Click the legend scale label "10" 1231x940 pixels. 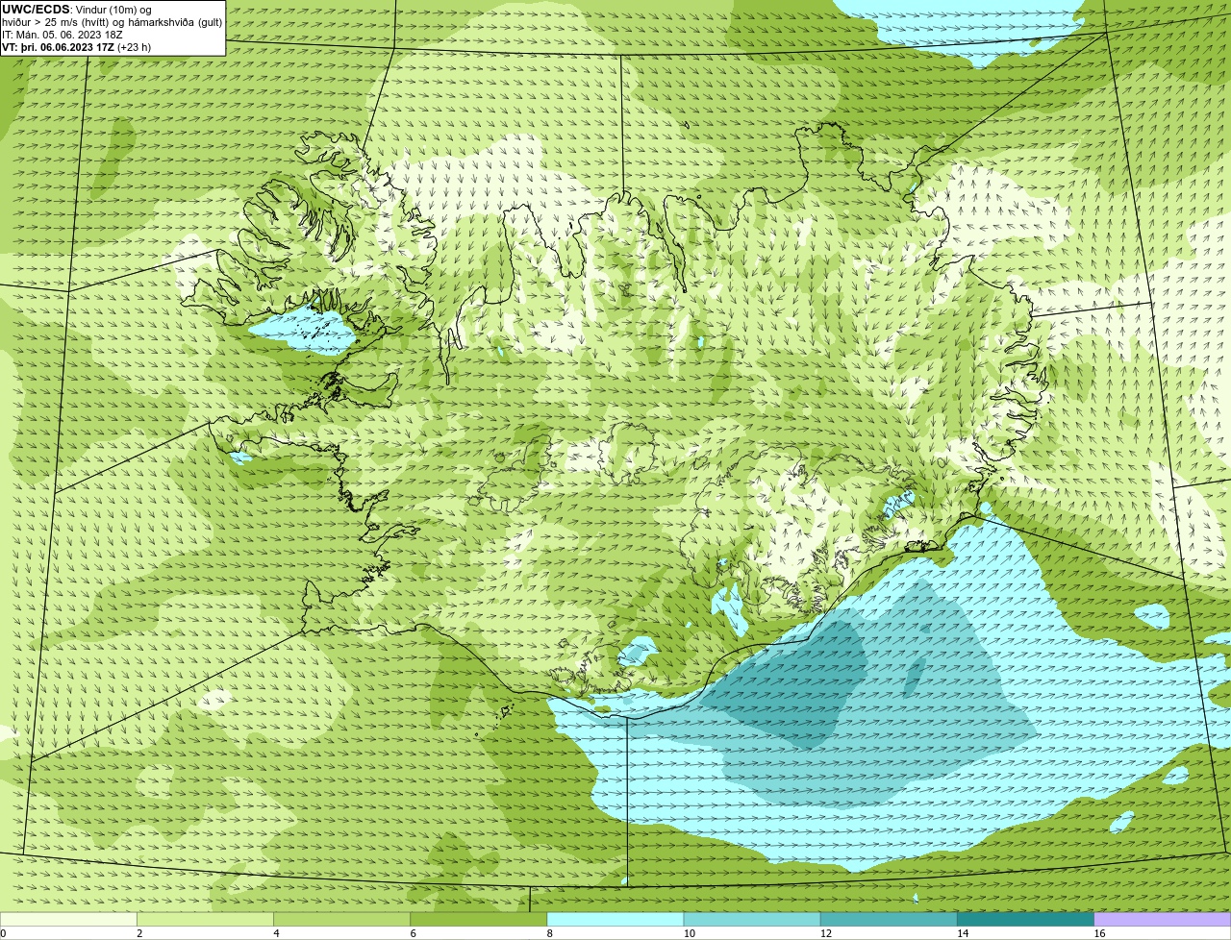(689, 933)
